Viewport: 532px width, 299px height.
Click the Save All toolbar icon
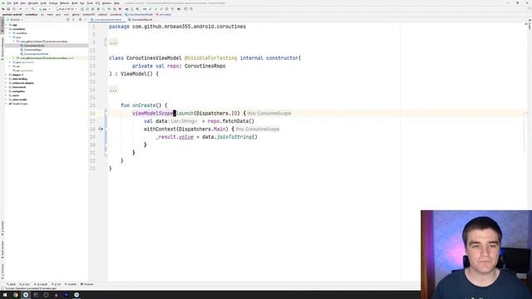(x=8, y=9)
